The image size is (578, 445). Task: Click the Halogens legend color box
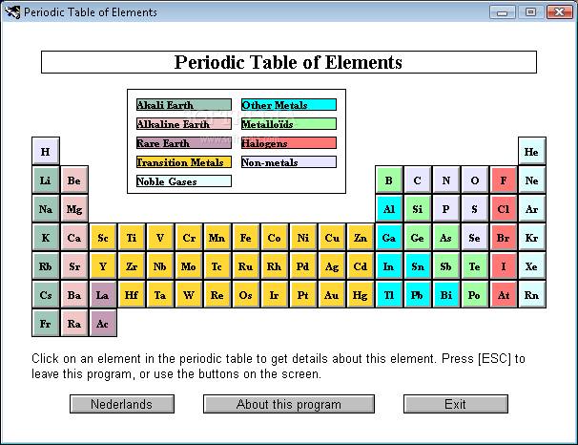pos(288,143)
